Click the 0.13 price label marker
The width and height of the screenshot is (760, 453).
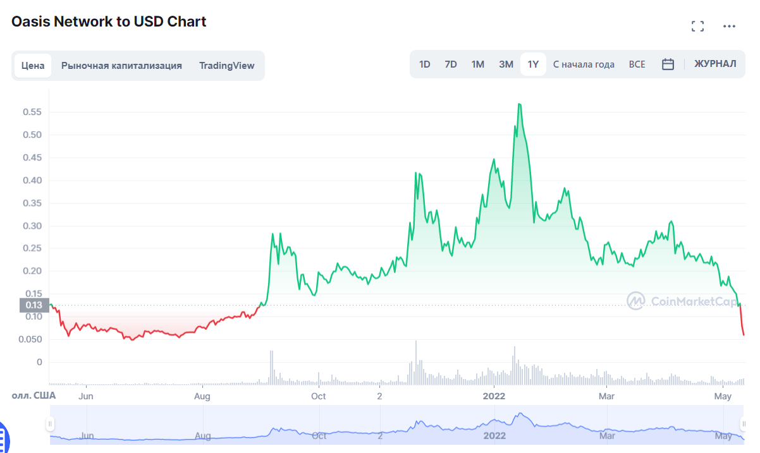(x=34, y=305)
